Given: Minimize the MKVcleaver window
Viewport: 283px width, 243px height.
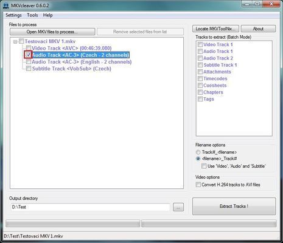Looking at the screenshot, I should 247,4.
